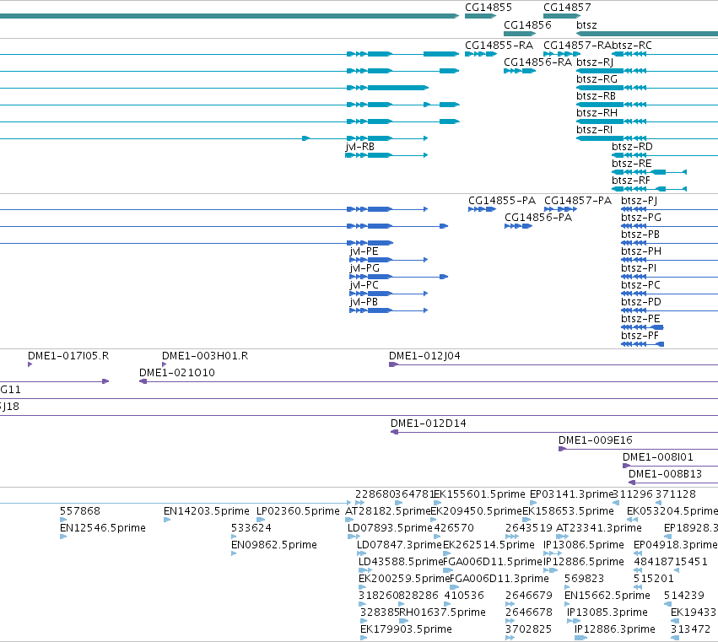Click the LP02360.5prime EST label

[x=298, y=511]
